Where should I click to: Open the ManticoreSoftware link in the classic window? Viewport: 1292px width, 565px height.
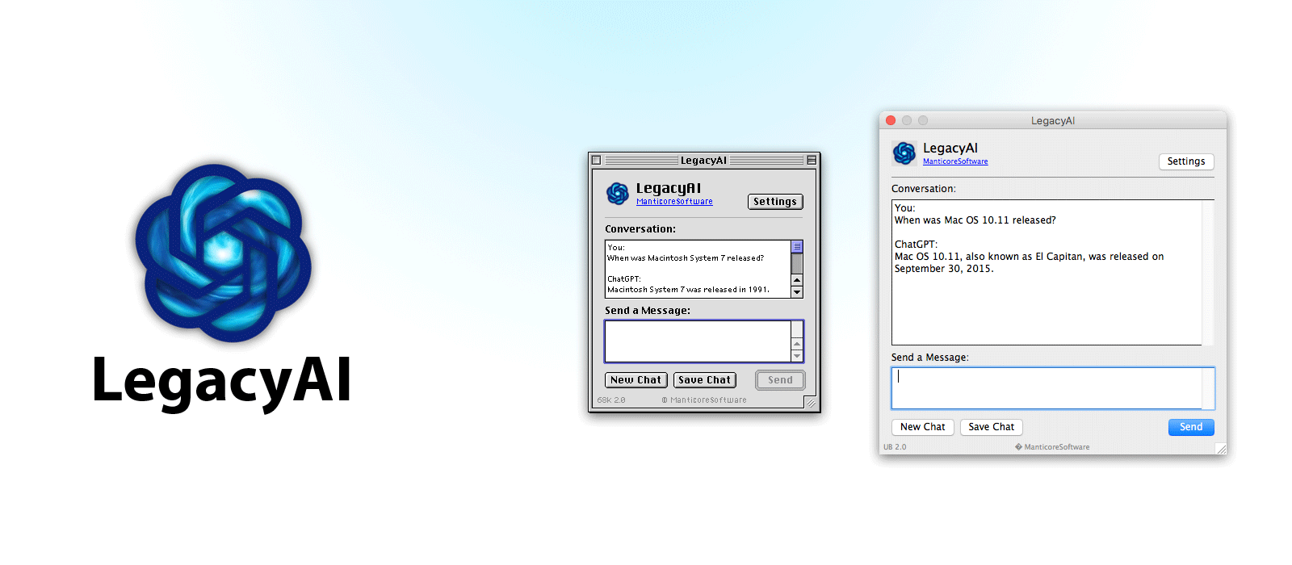click(674, 202)
